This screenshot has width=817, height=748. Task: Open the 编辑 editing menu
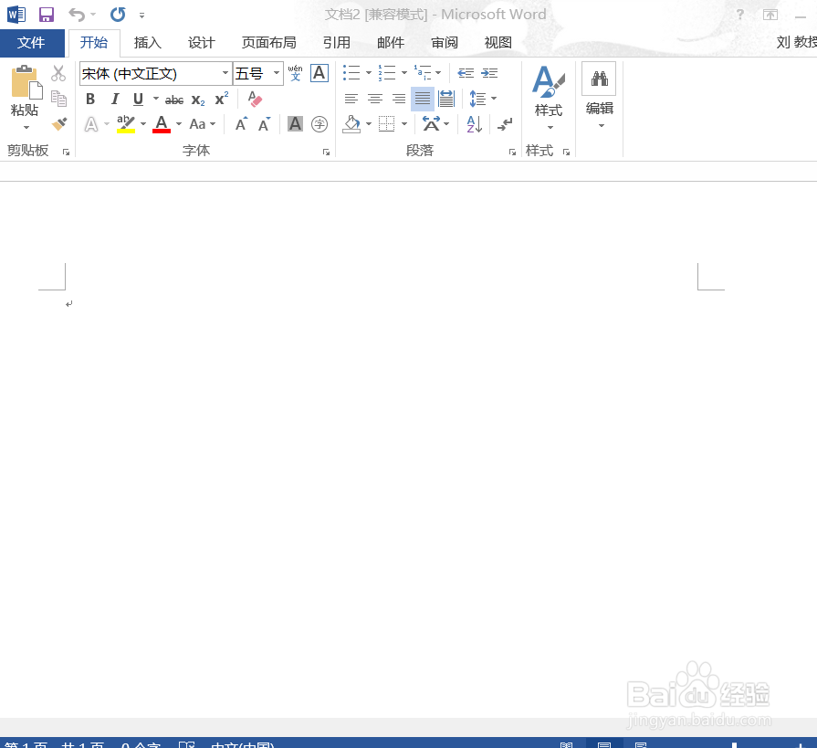[x=599, y=95]
